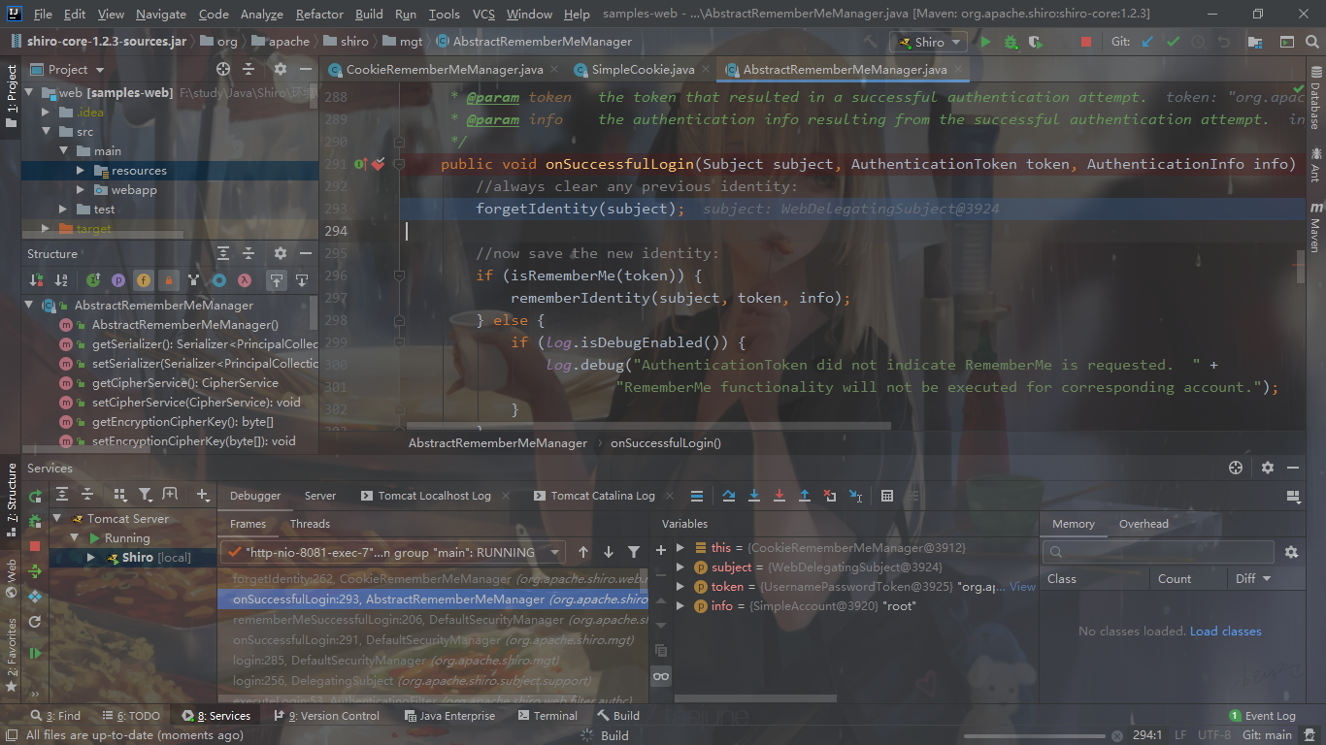
Task: Click the Debug bug icon in toolbar
Action: tap(1011, 43)
